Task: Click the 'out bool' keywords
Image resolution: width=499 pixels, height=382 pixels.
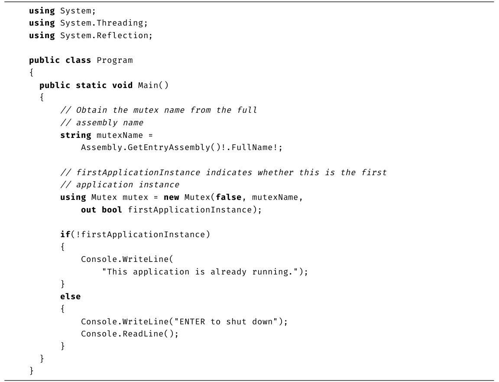Action: (101, 210)
